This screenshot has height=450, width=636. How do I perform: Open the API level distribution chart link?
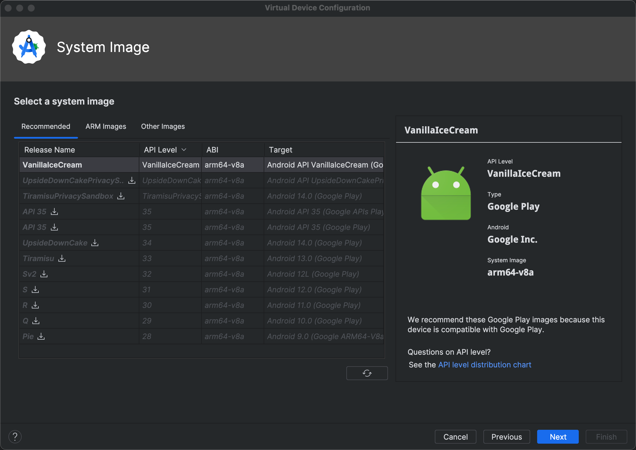485,365
